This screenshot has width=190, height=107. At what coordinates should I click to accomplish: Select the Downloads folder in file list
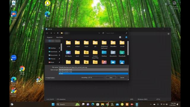pyautogui.click(x=122, y=53)
